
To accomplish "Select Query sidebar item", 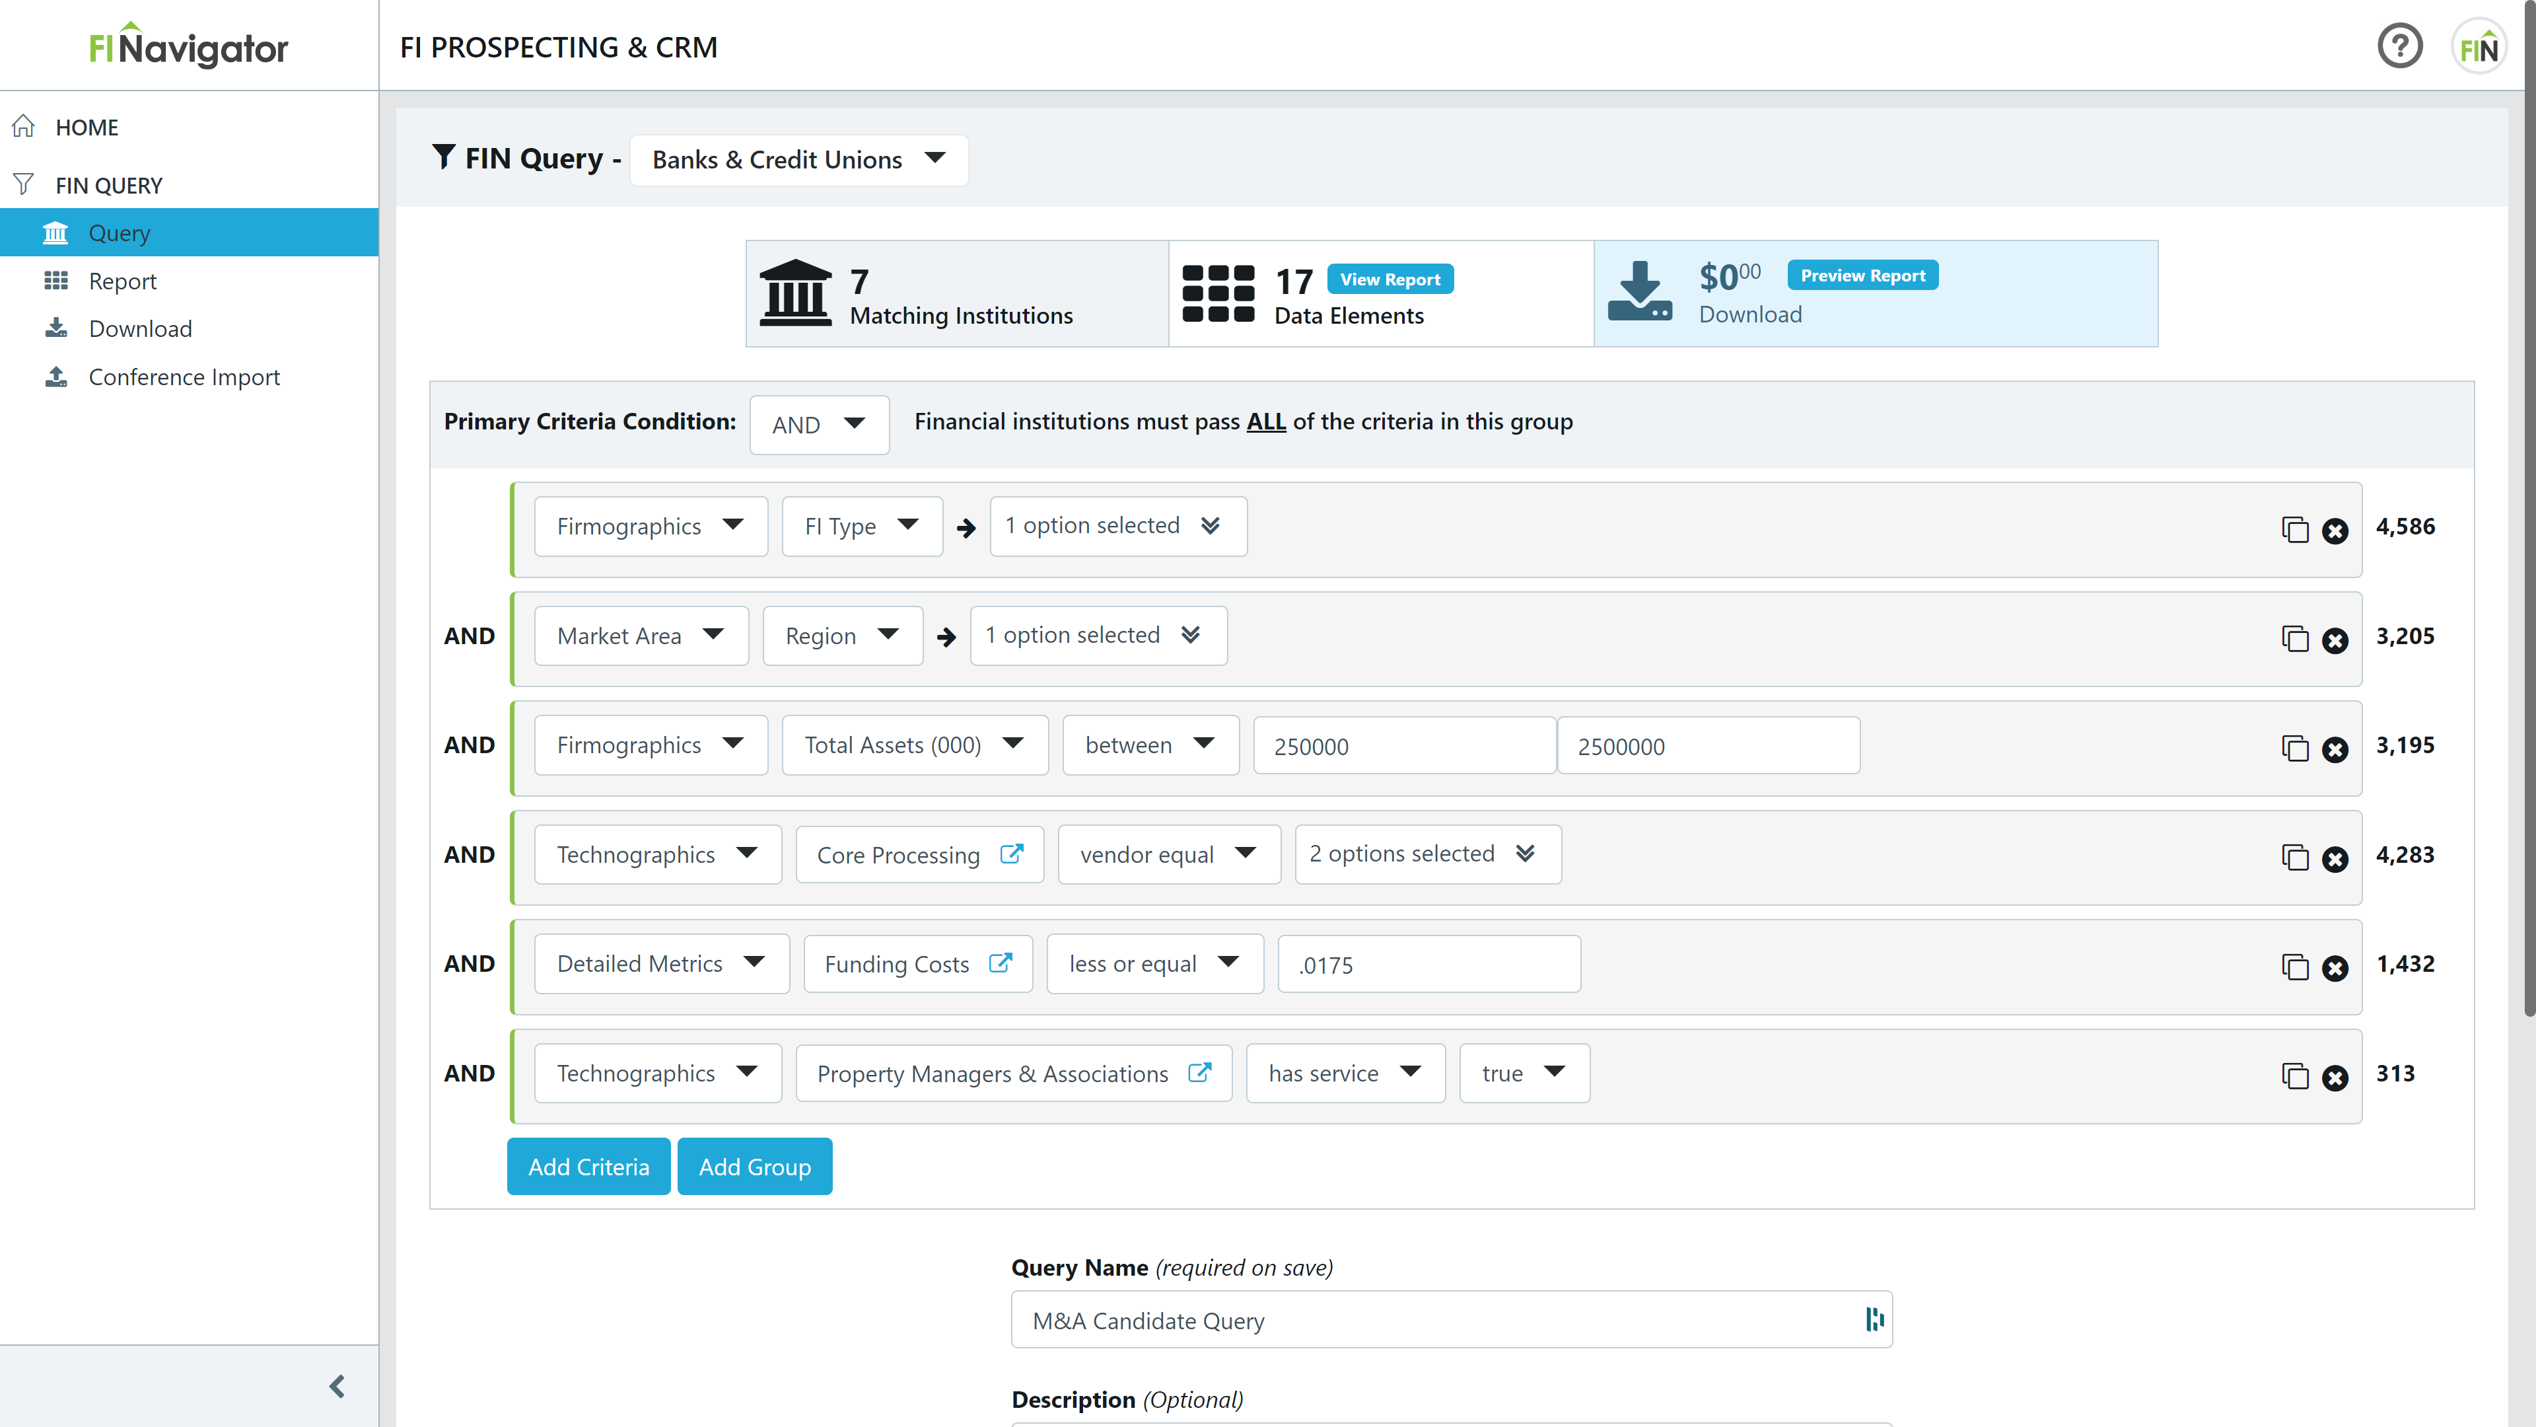I will tap(189, 233).
